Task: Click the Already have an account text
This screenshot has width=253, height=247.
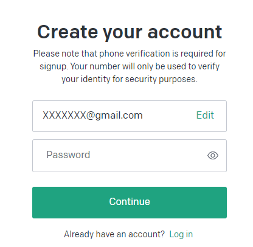Action: coord(114,234)
